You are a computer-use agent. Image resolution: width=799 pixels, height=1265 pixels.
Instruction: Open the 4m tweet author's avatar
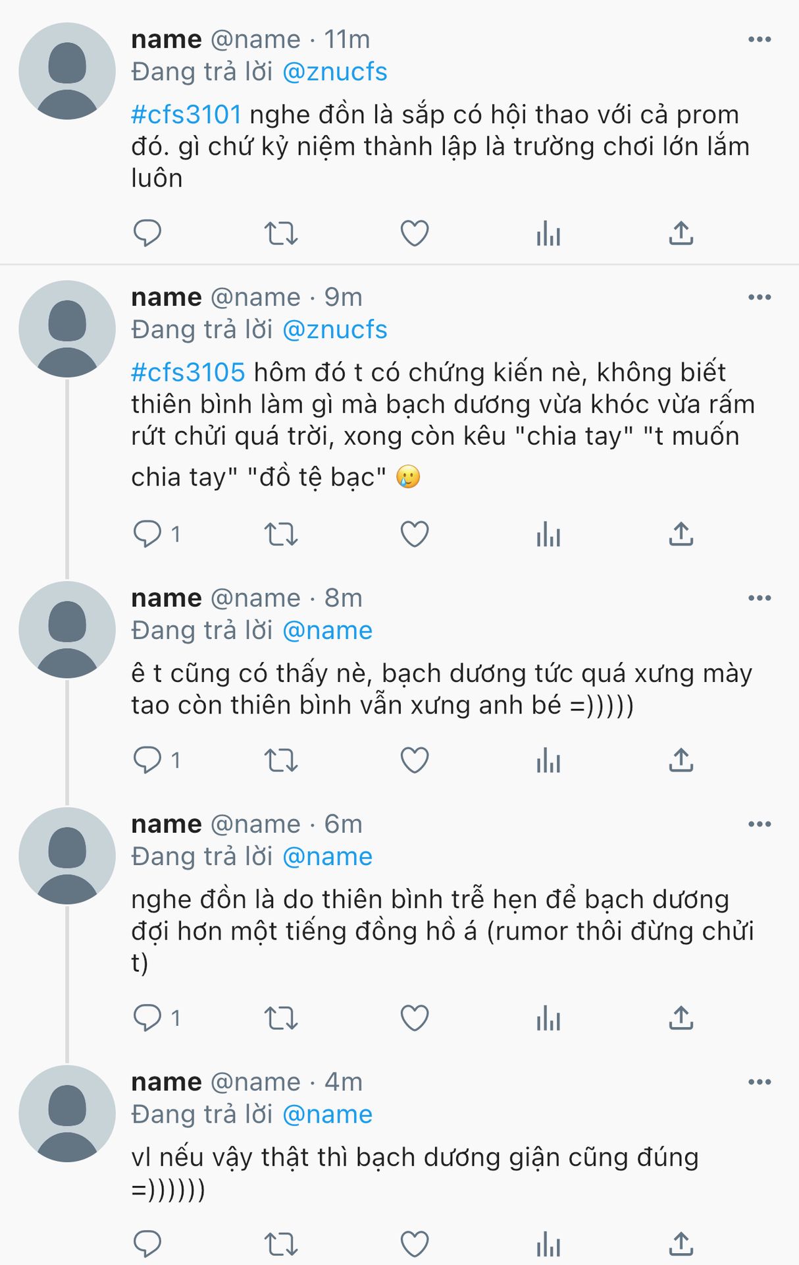(67, 1113)
